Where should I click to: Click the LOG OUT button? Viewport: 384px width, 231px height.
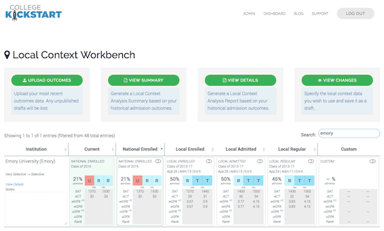[355, 13]
